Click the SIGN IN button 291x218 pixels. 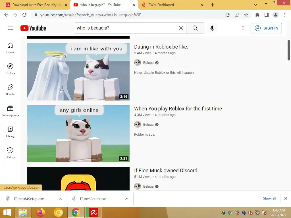click(266, 28)
